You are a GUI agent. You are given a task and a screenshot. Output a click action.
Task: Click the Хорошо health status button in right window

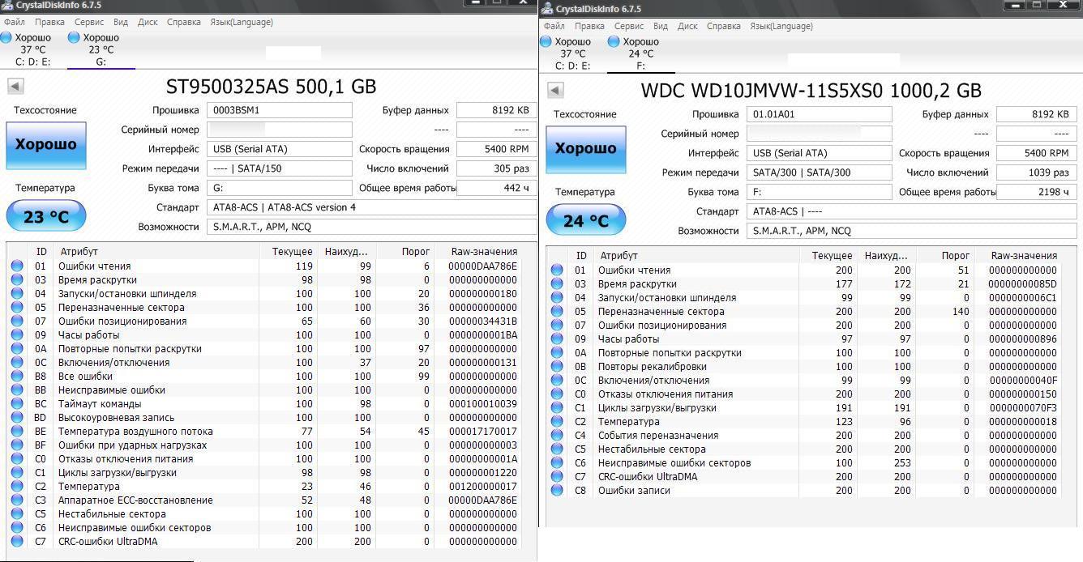pos(586,149)
